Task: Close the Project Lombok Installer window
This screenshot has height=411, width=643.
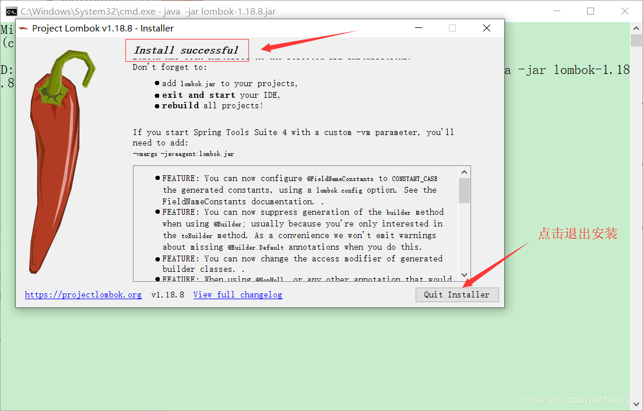Action: coord(487,28)
